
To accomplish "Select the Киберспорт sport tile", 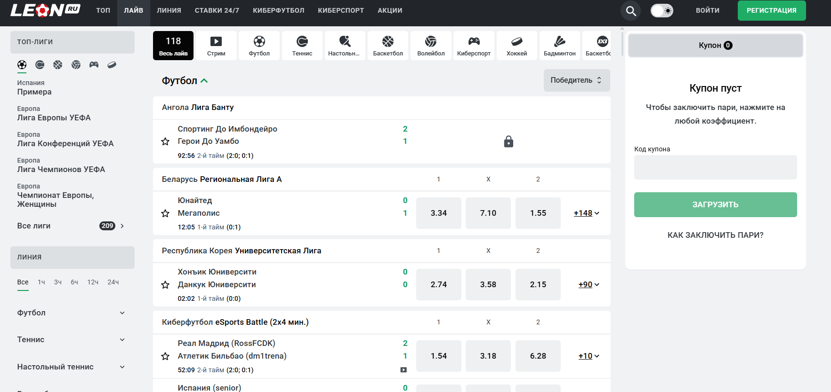I will click(474, 46).
